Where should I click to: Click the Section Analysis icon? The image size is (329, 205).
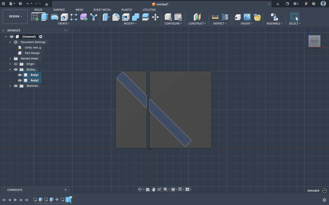pyautogui.click(x=225, y=17)
